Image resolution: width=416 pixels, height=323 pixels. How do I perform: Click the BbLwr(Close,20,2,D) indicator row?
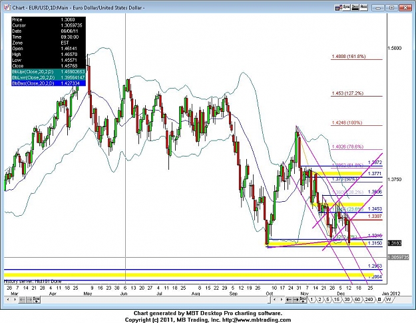click(x=49, y=77)
